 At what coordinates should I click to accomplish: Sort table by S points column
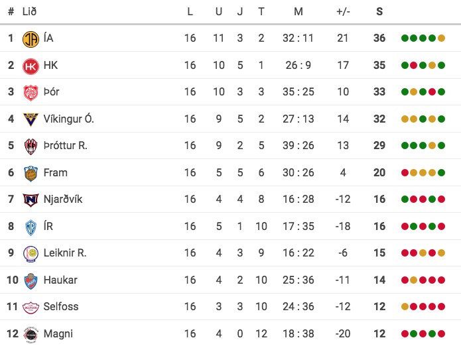pos(379,11)
